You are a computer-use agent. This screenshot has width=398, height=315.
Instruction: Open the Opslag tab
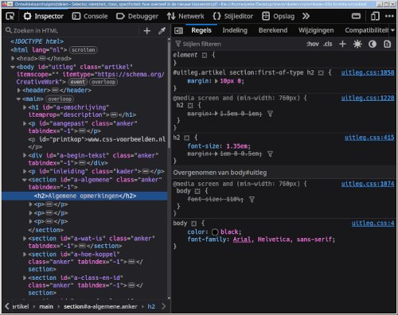point(278,17)
